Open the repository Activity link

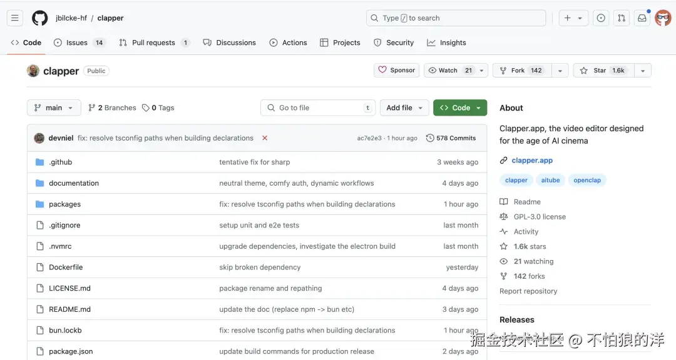[x=519, y=232]
